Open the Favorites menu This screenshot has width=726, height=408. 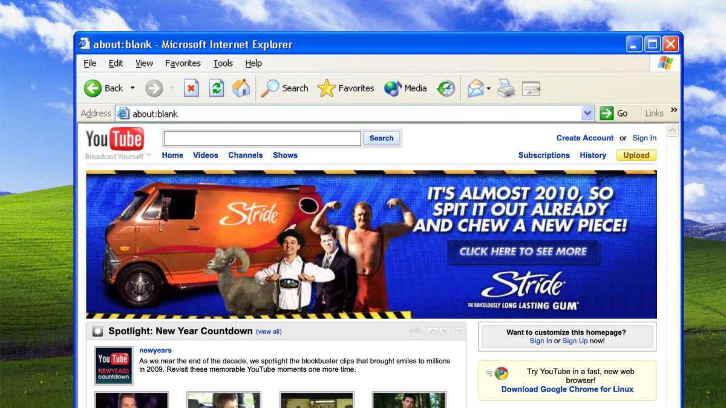point(183,63)
